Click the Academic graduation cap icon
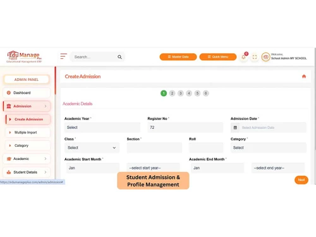 click(9, 159)
